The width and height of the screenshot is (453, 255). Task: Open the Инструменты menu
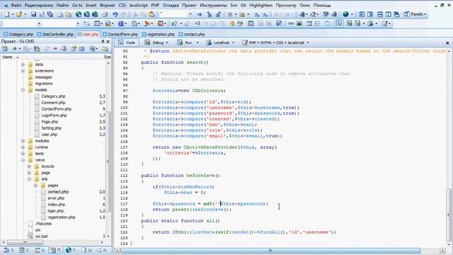coord(213,5)
